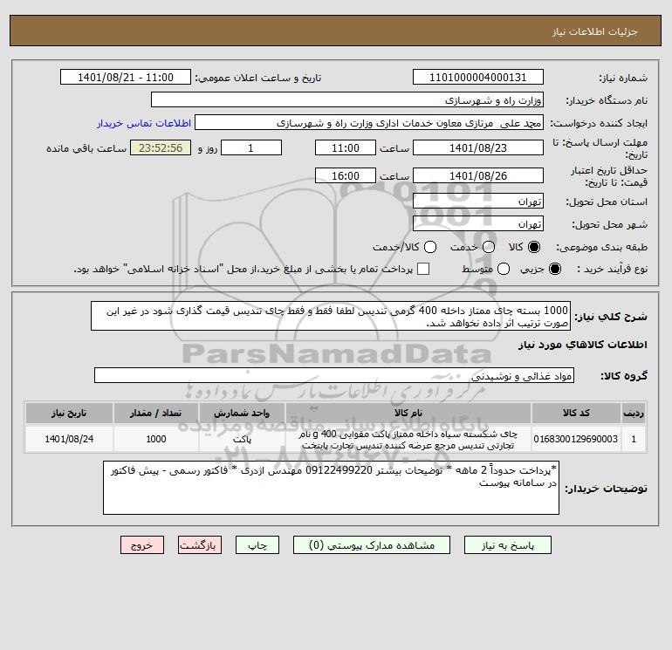Click the request creator name field
This screenshot has height=650, width=672.
coord(369,122)
